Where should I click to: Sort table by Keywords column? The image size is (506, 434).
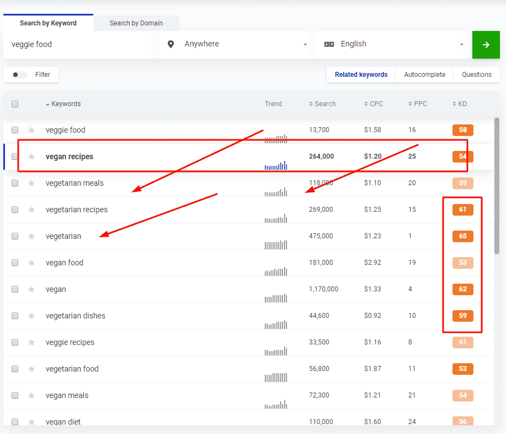[x=63, y=104]
